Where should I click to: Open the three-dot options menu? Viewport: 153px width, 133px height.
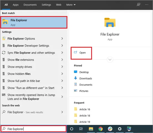(x=147, y=5)
